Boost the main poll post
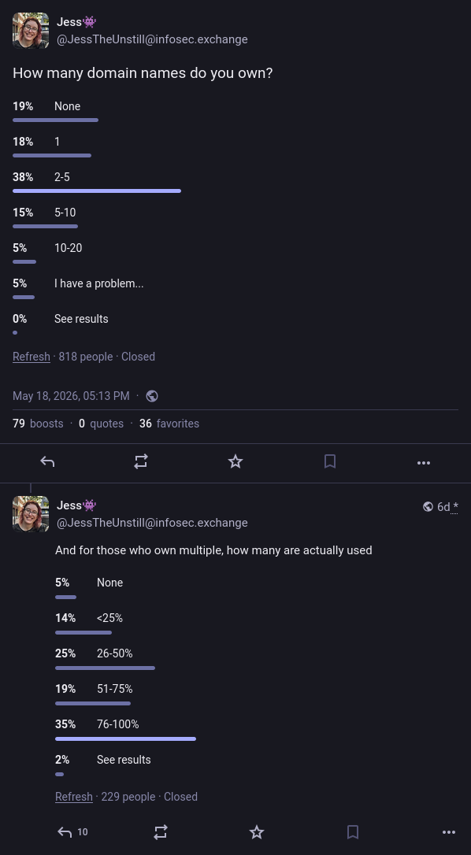The height and width of the screenshot is (855, 471). (x=141, y=462)
